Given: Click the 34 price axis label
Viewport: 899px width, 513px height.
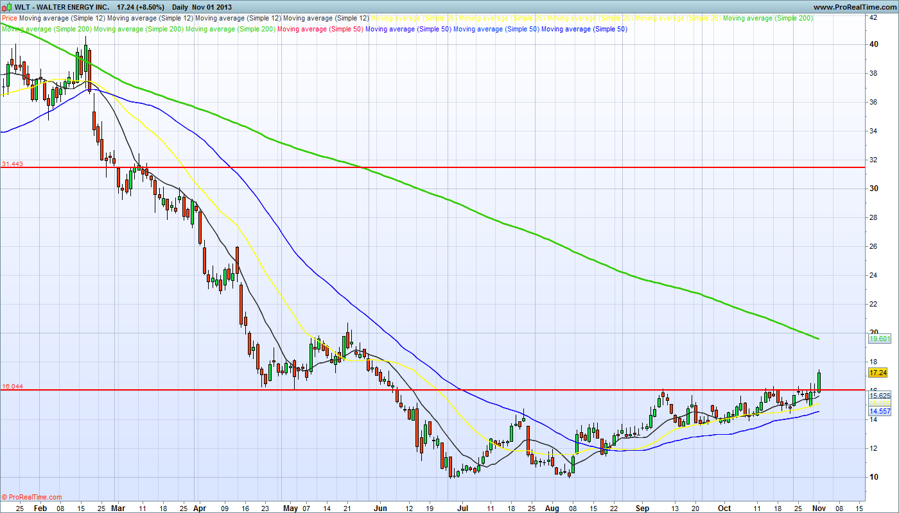Looking at the screenshot, I should click(x=874, y=131).
